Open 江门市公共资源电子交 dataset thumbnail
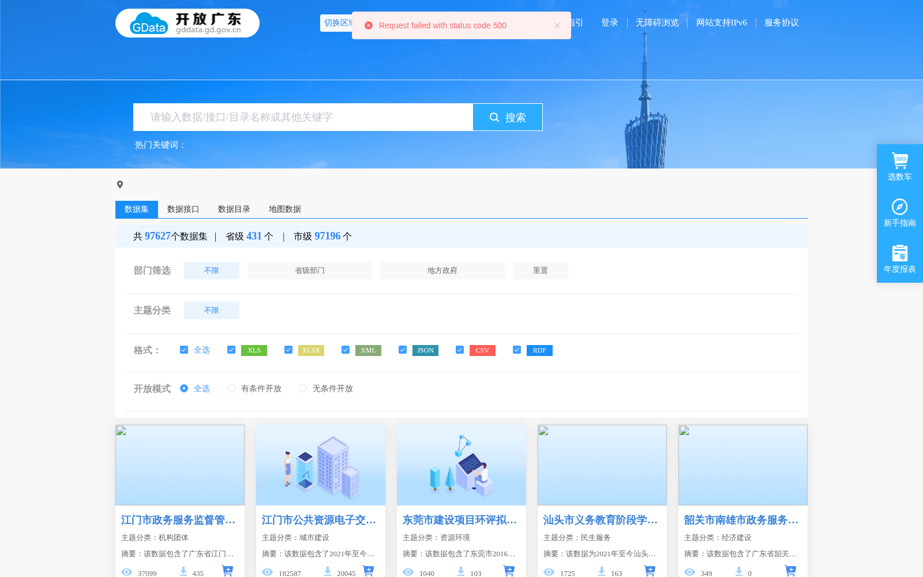923x577 pixels. pos(321,465)
